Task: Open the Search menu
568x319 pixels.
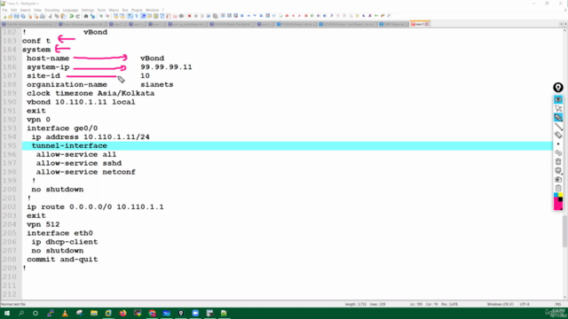Action: 26,10
